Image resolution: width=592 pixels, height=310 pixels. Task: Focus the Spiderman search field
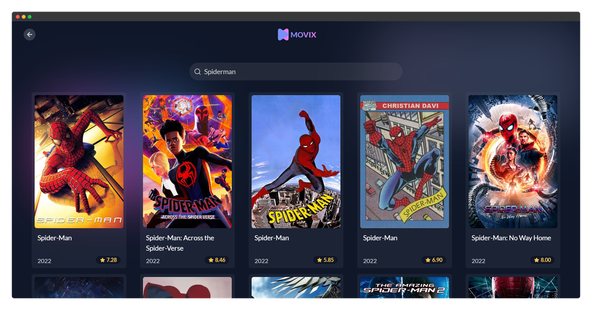click(x=296, y=72)
